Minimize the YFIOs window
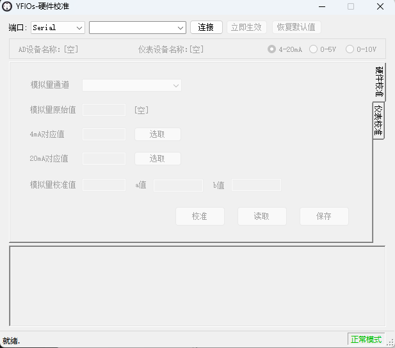The width and height of the screenshot is (395, 348). click(x=322, y=6)
